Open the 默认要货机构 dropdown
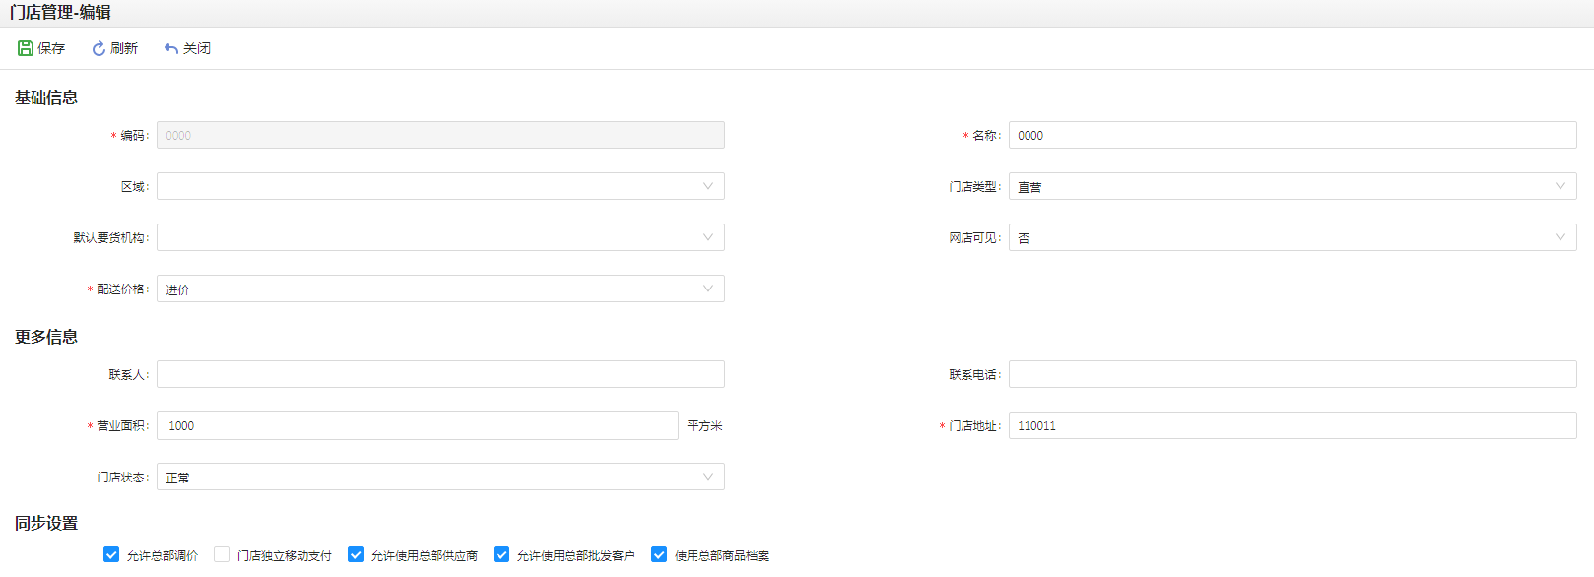 coord(440,237)
